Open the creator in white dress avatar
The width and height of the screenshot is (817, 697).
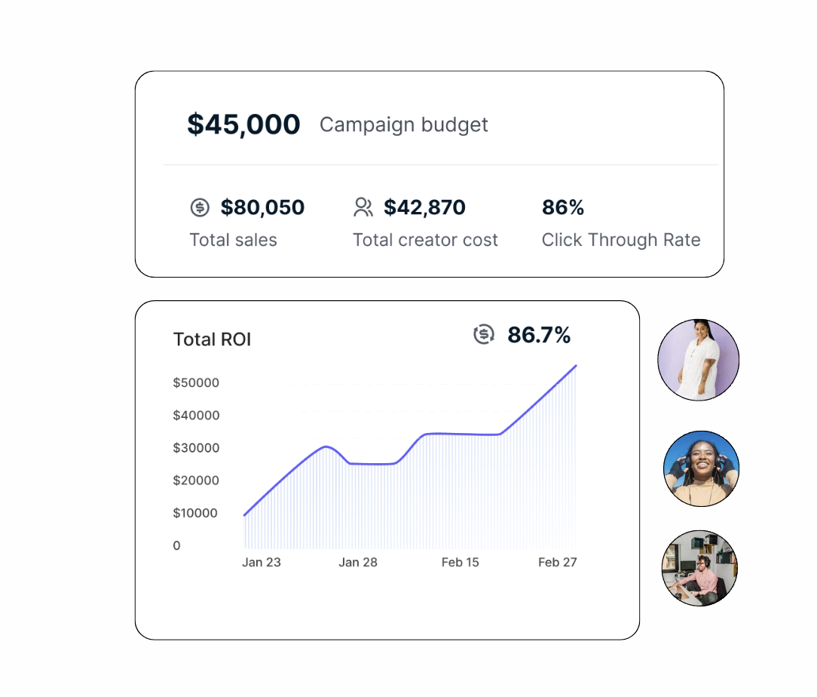coord(698,360)
